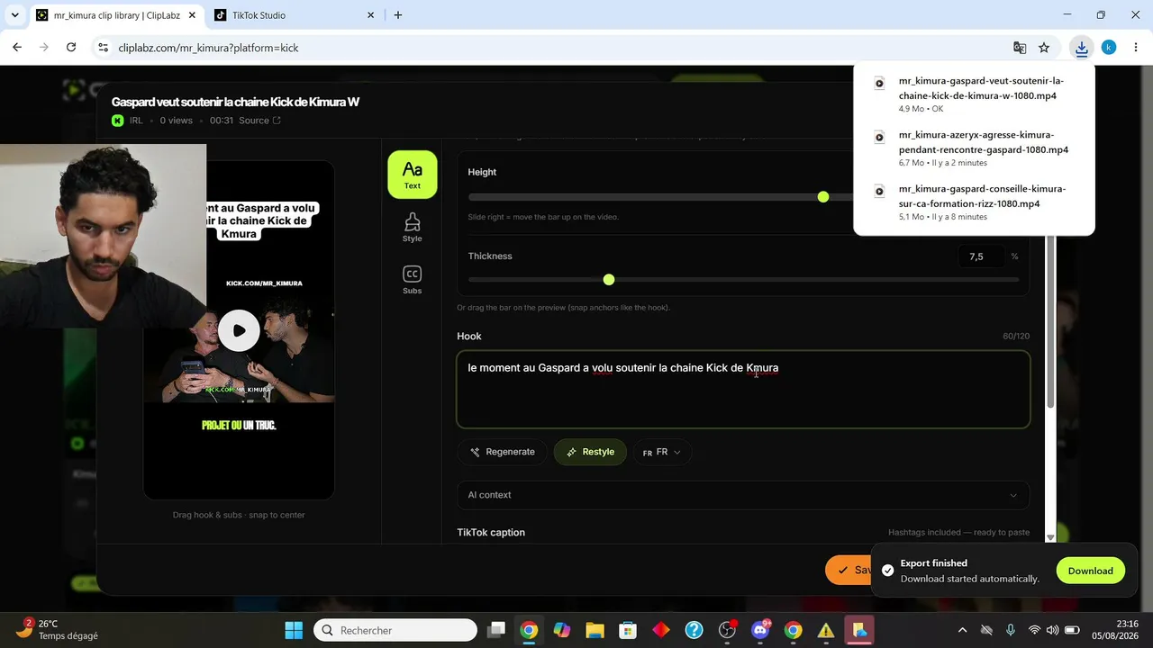The height and width of the screenshot is (648, 1153).
Task: Bookmark this page with star icon
Action: click(x=1044, y=48)
